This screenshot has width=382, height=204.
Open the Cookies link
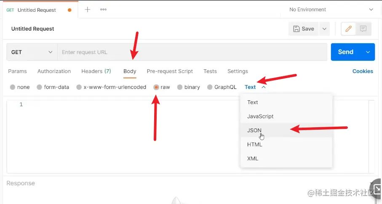click(363, 71)
